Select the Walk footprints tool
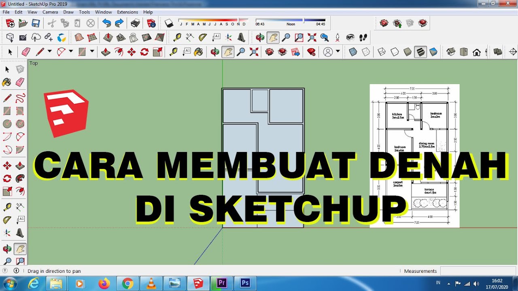This screenshot has height=291, width=518. point(363,38)
